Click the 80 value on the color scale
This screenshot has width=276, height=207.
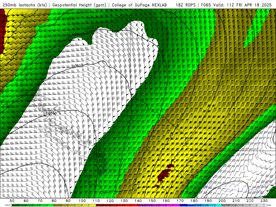(x=54, y=201)
